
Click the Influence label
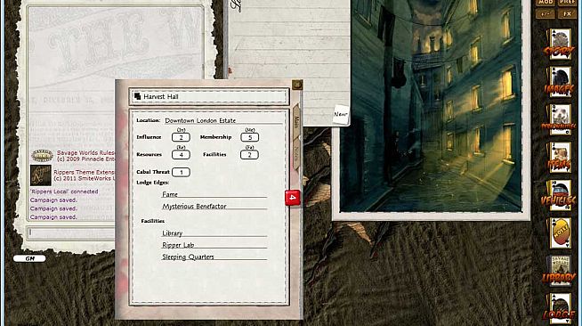tap(149, 137)
